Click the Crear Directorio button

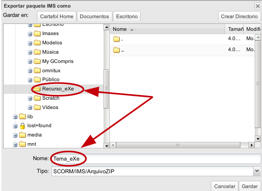tap(239, 16)
